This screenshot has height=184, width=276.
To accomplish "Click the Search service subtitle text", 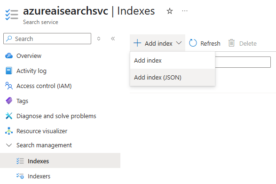I will [40, 22].
